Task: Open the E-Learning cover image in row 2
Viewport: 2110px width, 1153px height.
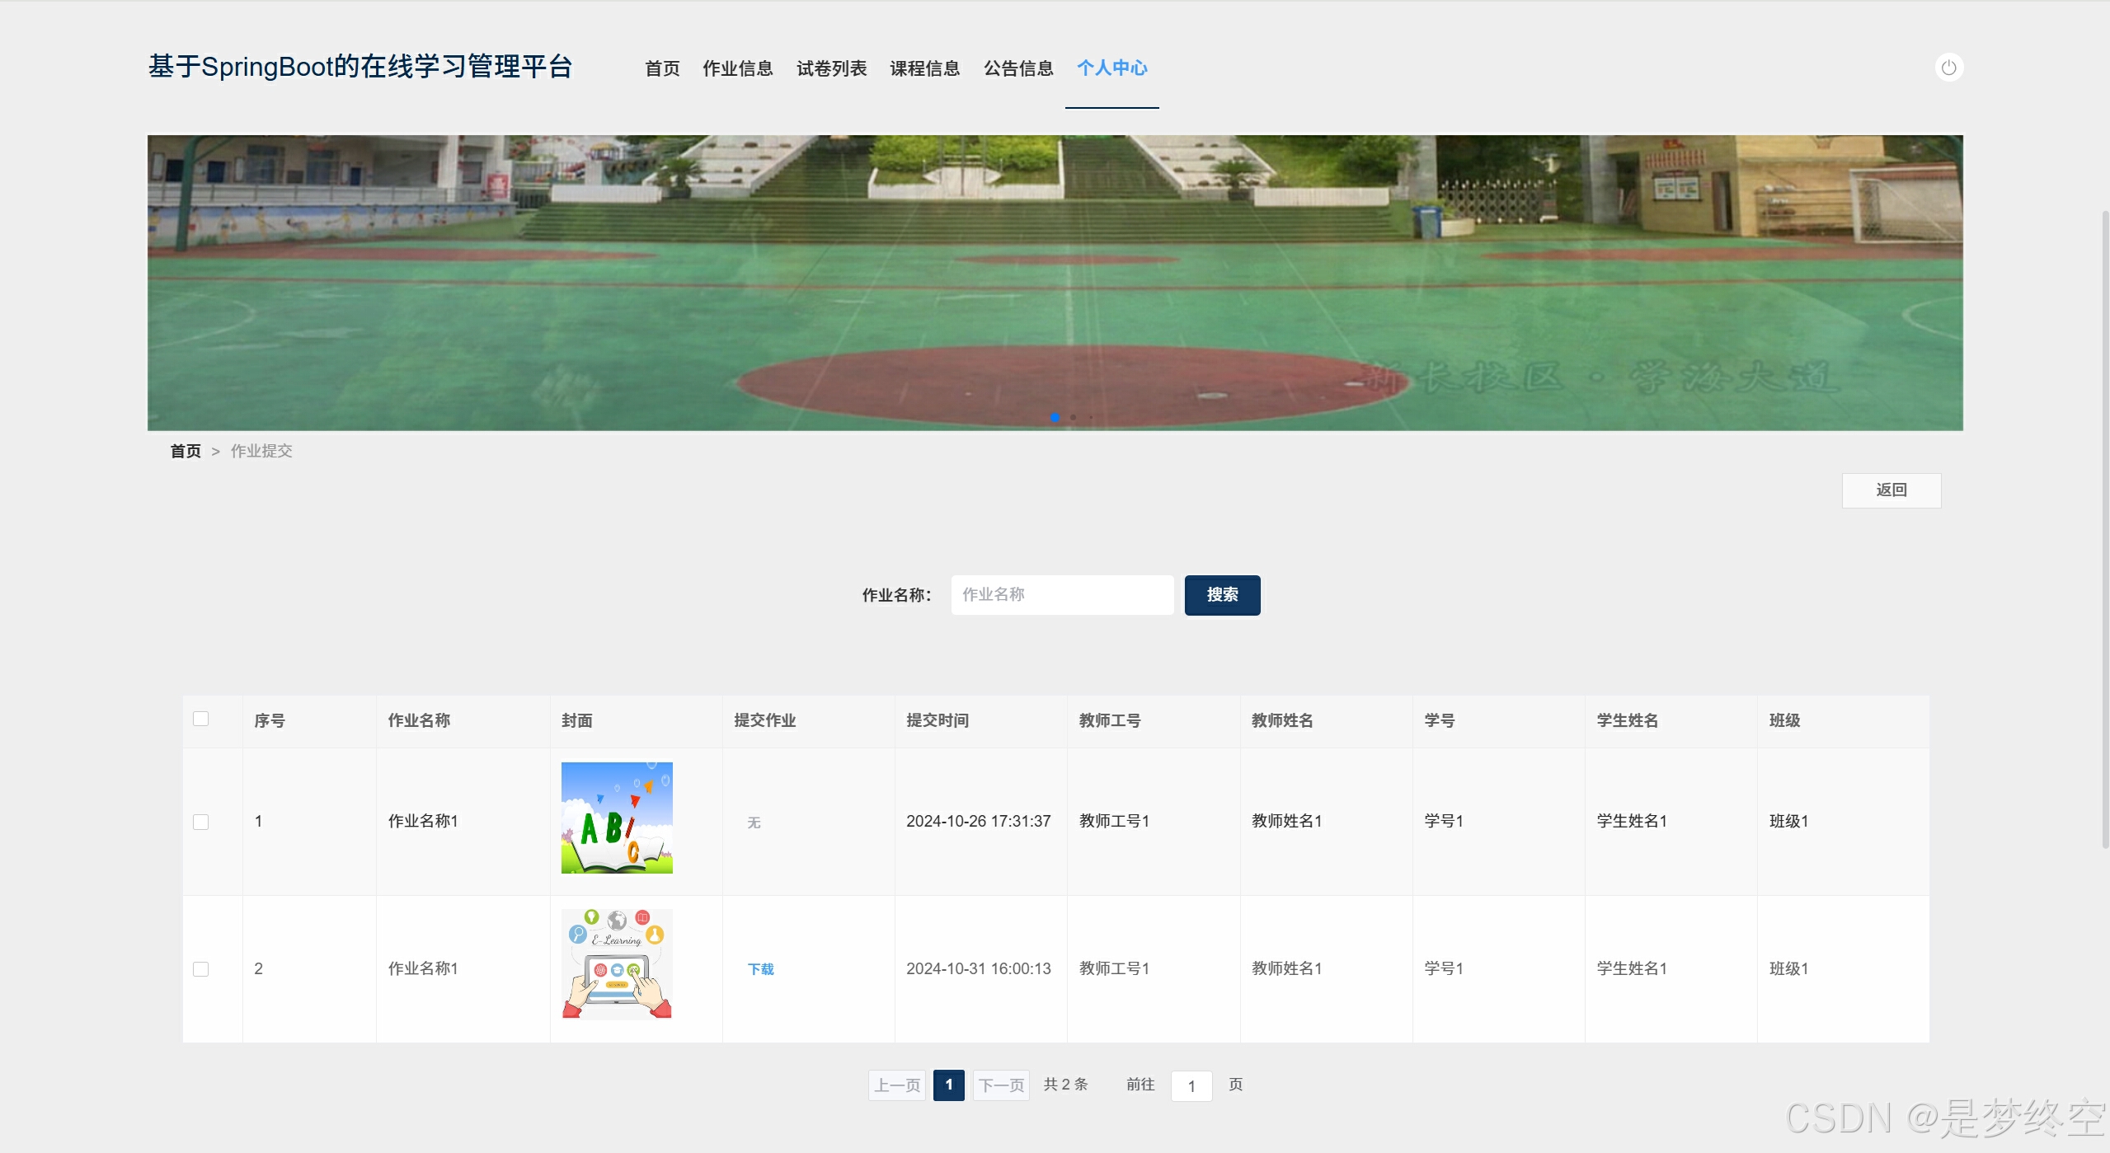Action: [x=617, y=964]
